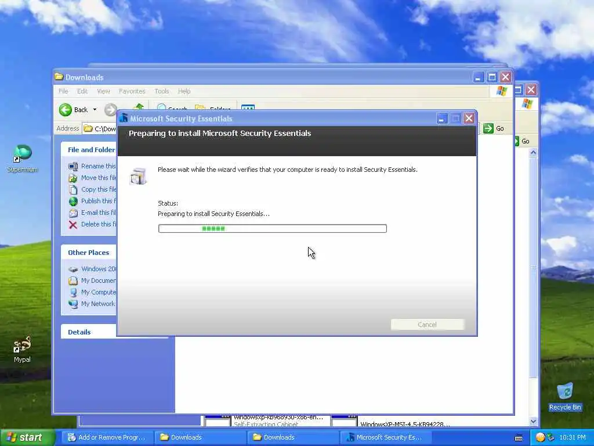The width and height of the screenshot is (594, 446).
Task: Open the Supermium desktop shortcut
Action: [23, 158]
